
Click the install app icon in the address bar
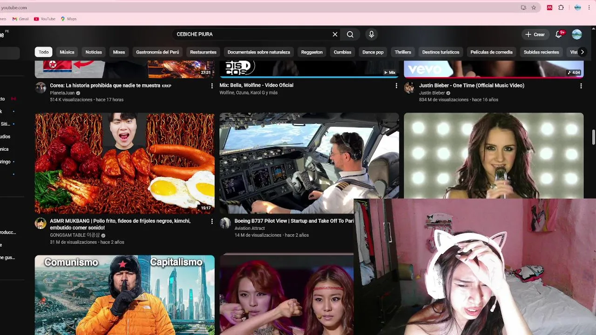tap(523, 7)
